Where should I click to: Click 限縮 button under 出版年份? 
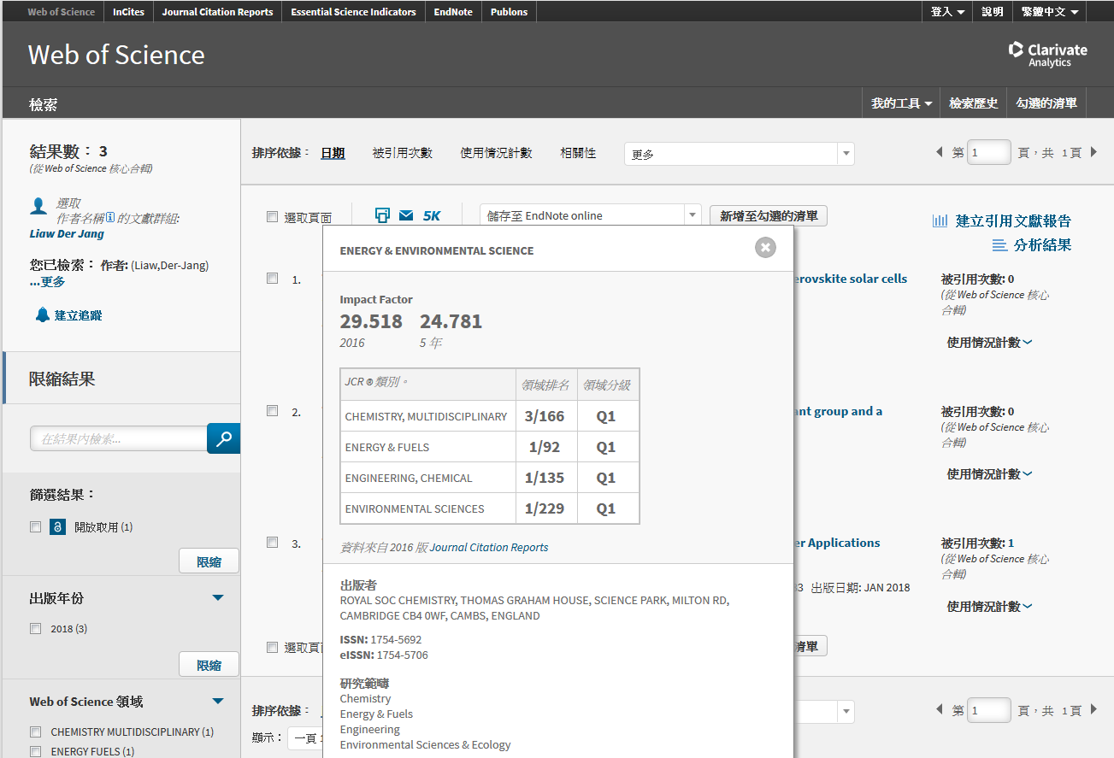[x=209, y=664]
